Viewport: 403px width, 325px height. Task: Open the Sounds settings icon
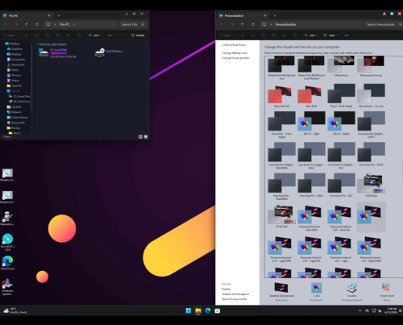point(351,288)
